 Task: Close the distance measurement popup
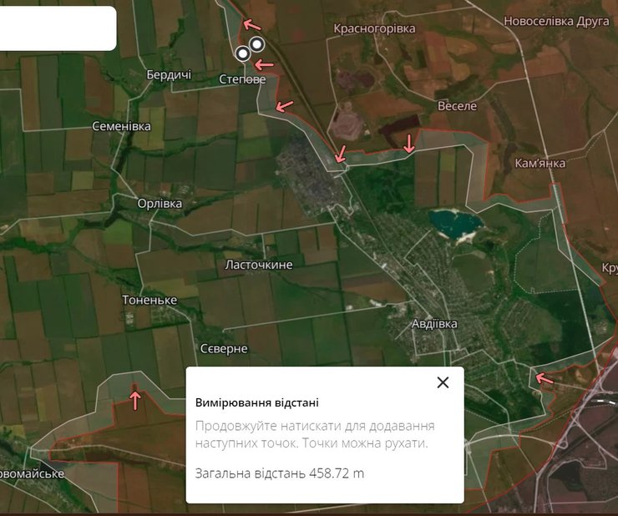[x=443, y=382]
